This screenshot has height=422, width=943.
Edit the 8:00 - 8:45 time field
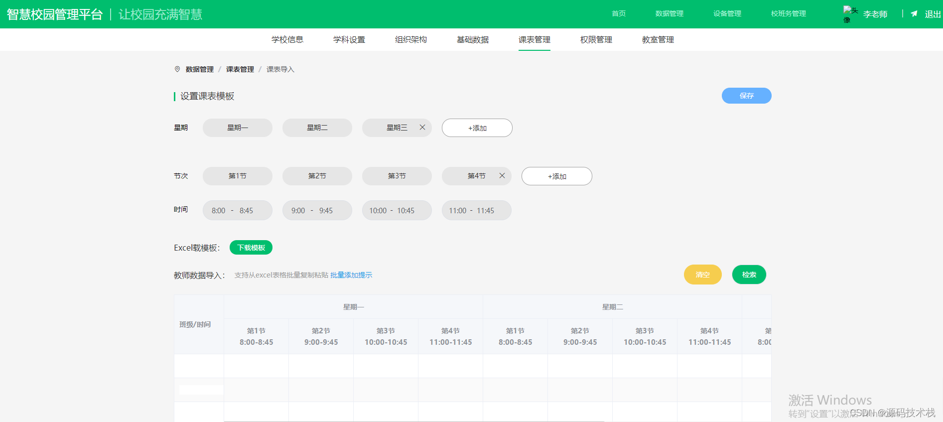[x=238, y=210]
